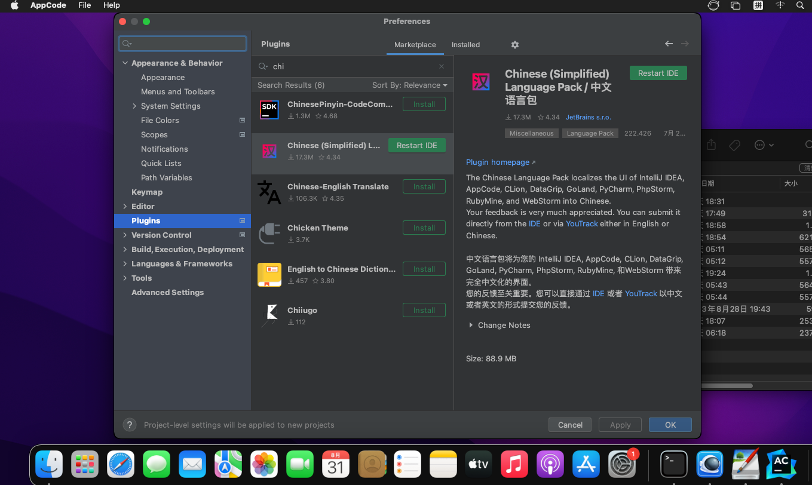Viewport: 812px width, 485px height.
Task: Confirm with the OK button
Action: coord(670,425)
